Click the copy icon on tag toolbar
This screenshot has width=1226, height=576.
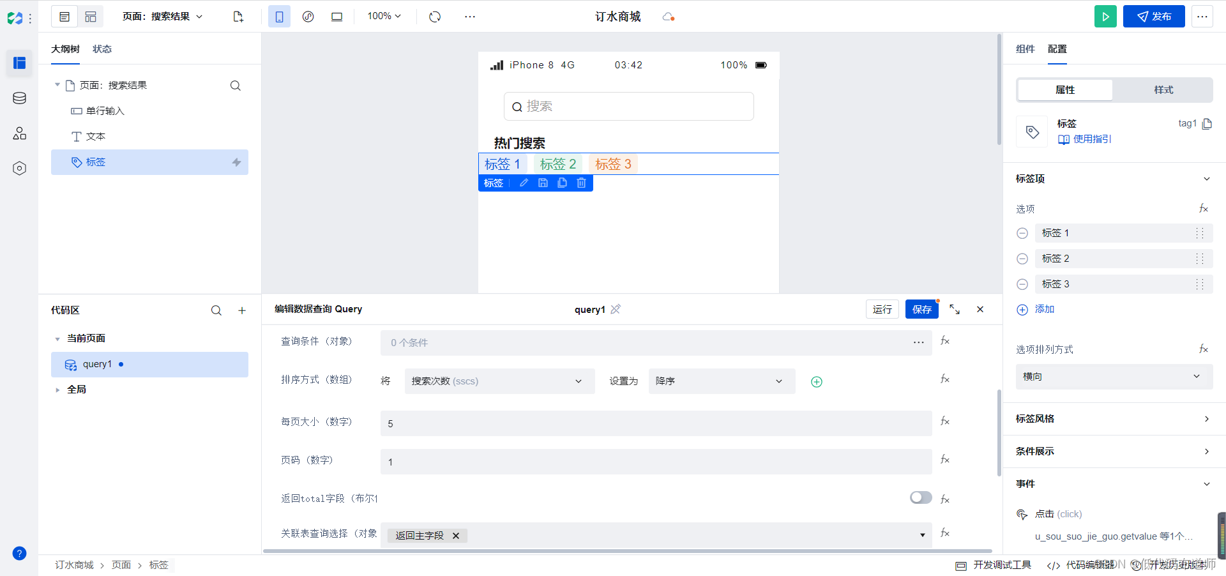tap(562, 183)
